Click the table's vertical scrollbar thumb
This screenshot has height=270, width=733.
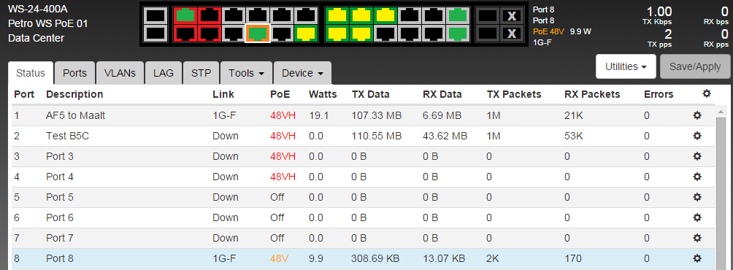point(721,193)
